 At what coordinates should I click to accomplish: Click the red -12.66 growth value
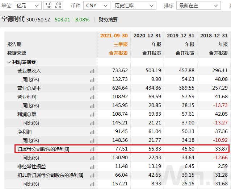(x=220, y=157)
